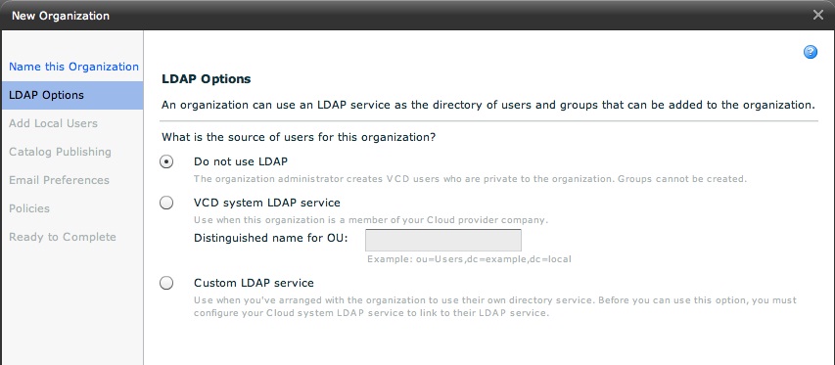Jump to the Catalog Publishing step
835x365 pixels.
pyautogui.click(x=60, y=152)
